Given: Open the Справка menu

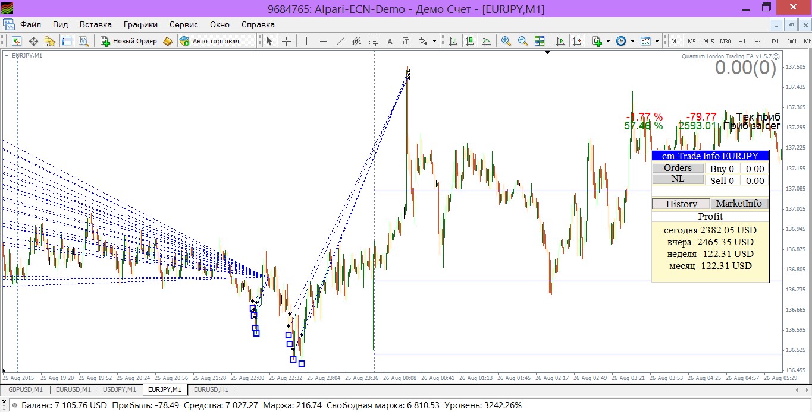Looking at the screenshot, I should (x=258, y=24).
